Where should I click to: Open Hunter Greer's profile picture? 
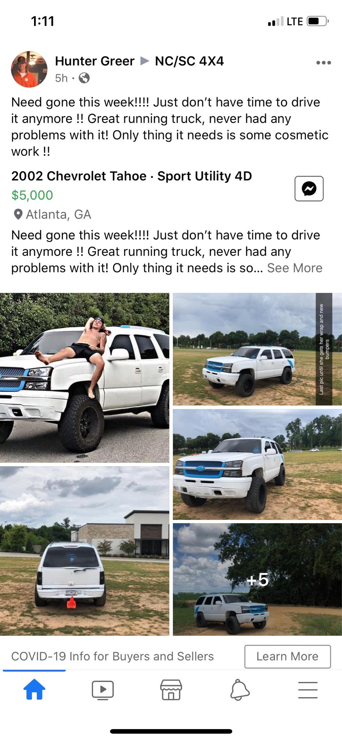[29, 69]
